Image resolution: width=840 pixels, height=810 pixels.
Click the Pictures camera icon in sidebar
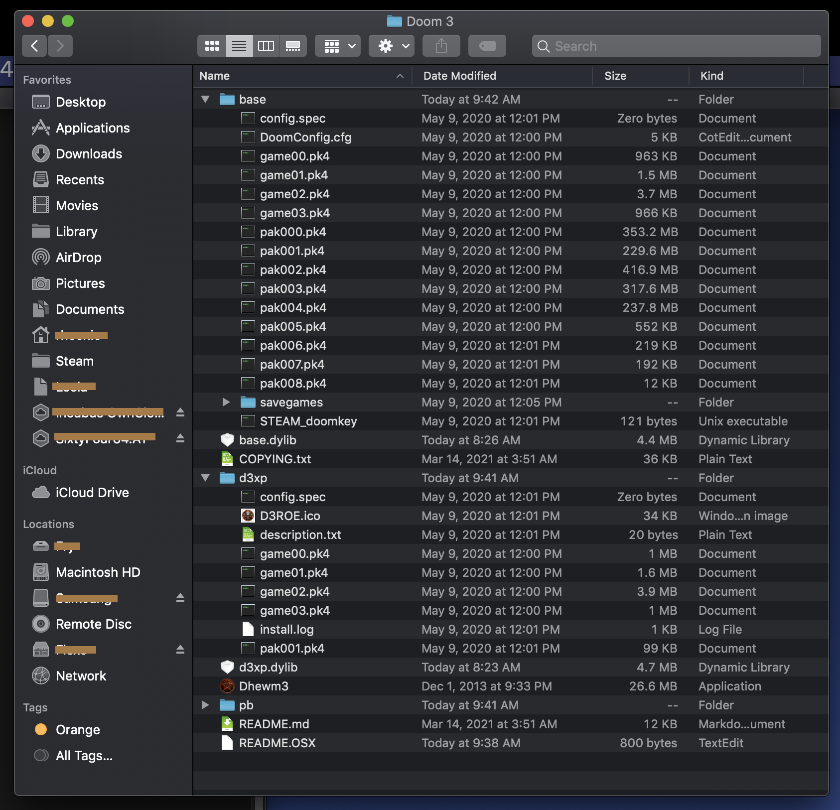point(41,283)
